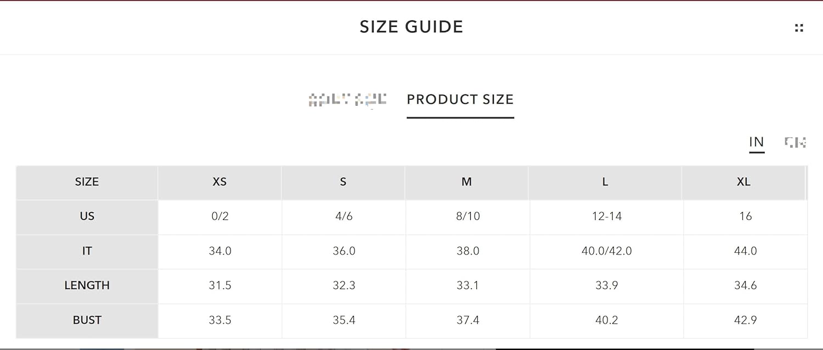Click the 12-14 US size cell
The height and width of the screenshot is (350, 823).
point(607,217)
